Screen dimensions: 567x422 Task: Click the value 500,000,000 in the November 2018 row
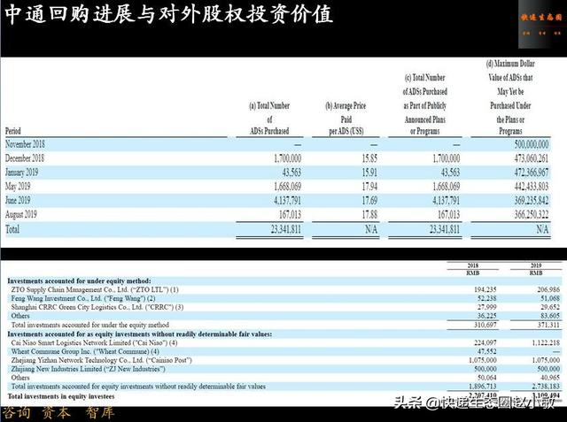pyautogui.click(x=532, y=144)
